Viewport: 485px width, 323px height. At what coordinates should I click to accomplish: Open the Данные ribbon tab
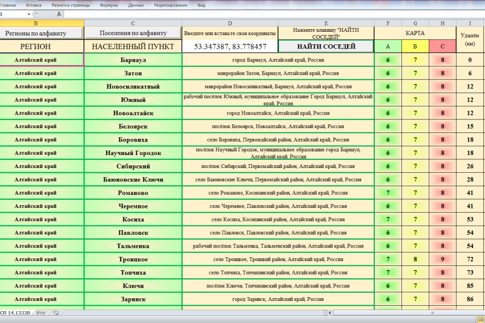point(136,5)
